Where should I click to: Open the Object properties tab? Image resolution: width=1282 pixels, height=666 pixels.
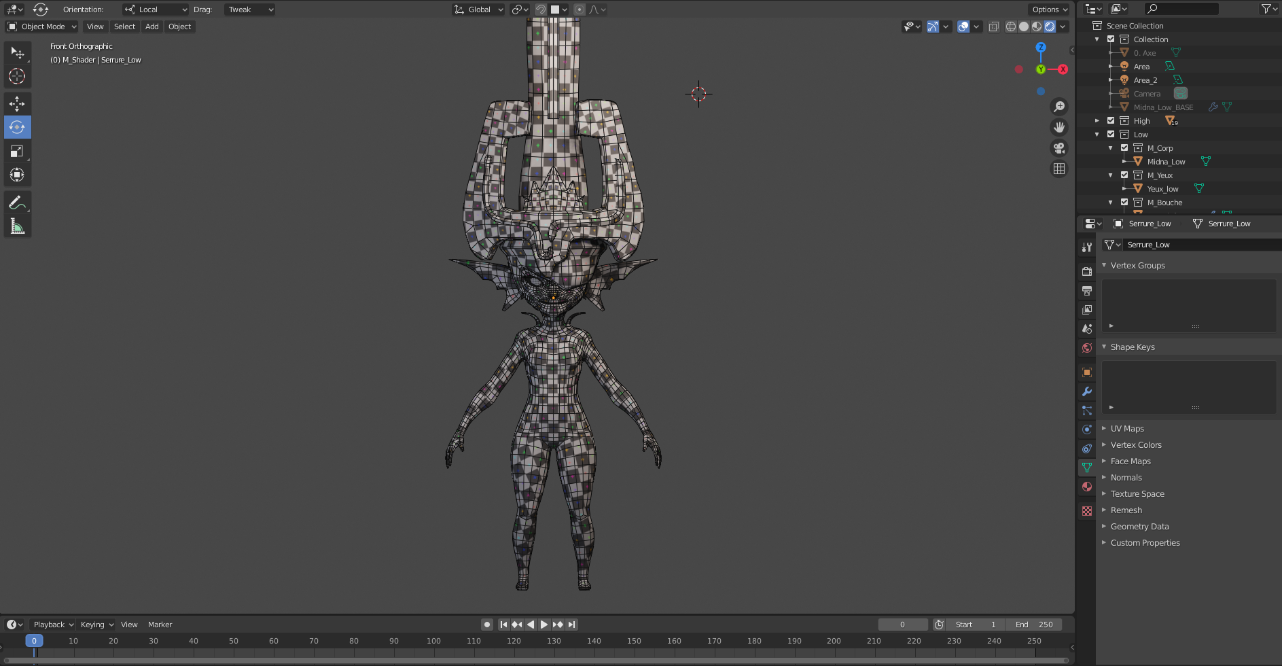click(1087, 372)
